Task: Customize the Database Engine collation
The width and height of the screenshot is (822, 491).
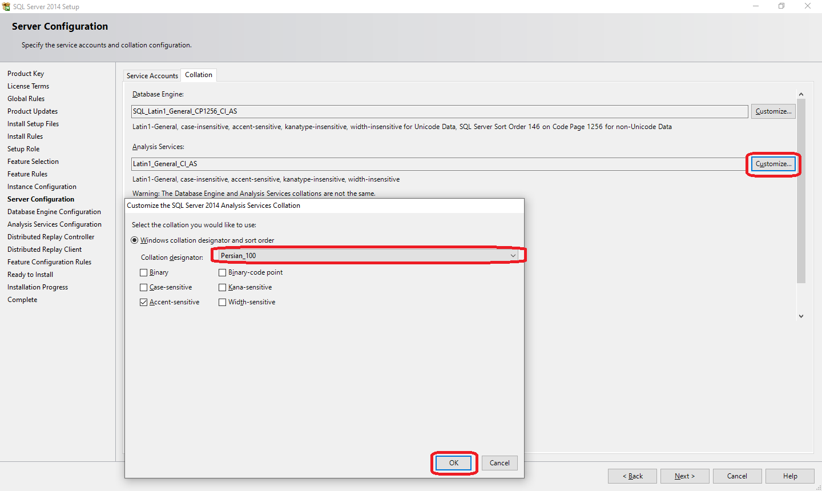Action: click(773, 111)
